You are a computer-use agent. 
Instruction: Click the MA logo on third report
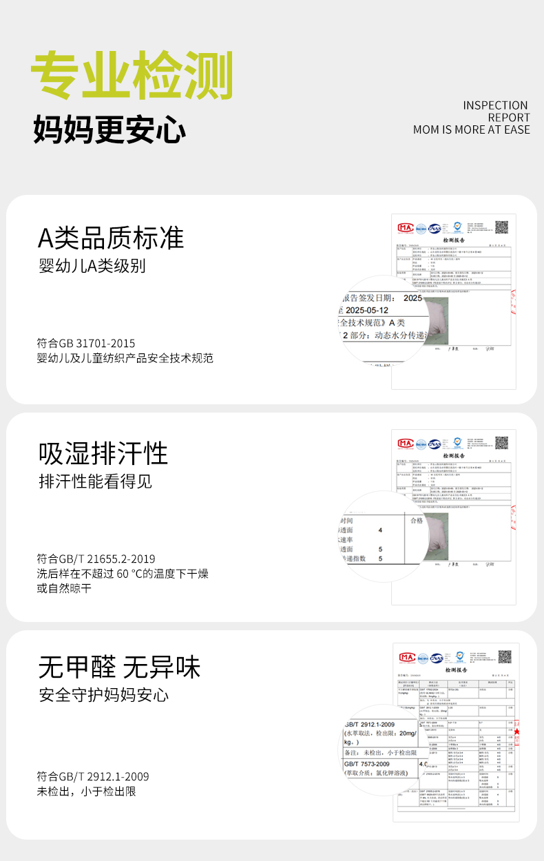click(x=407, y=658)
